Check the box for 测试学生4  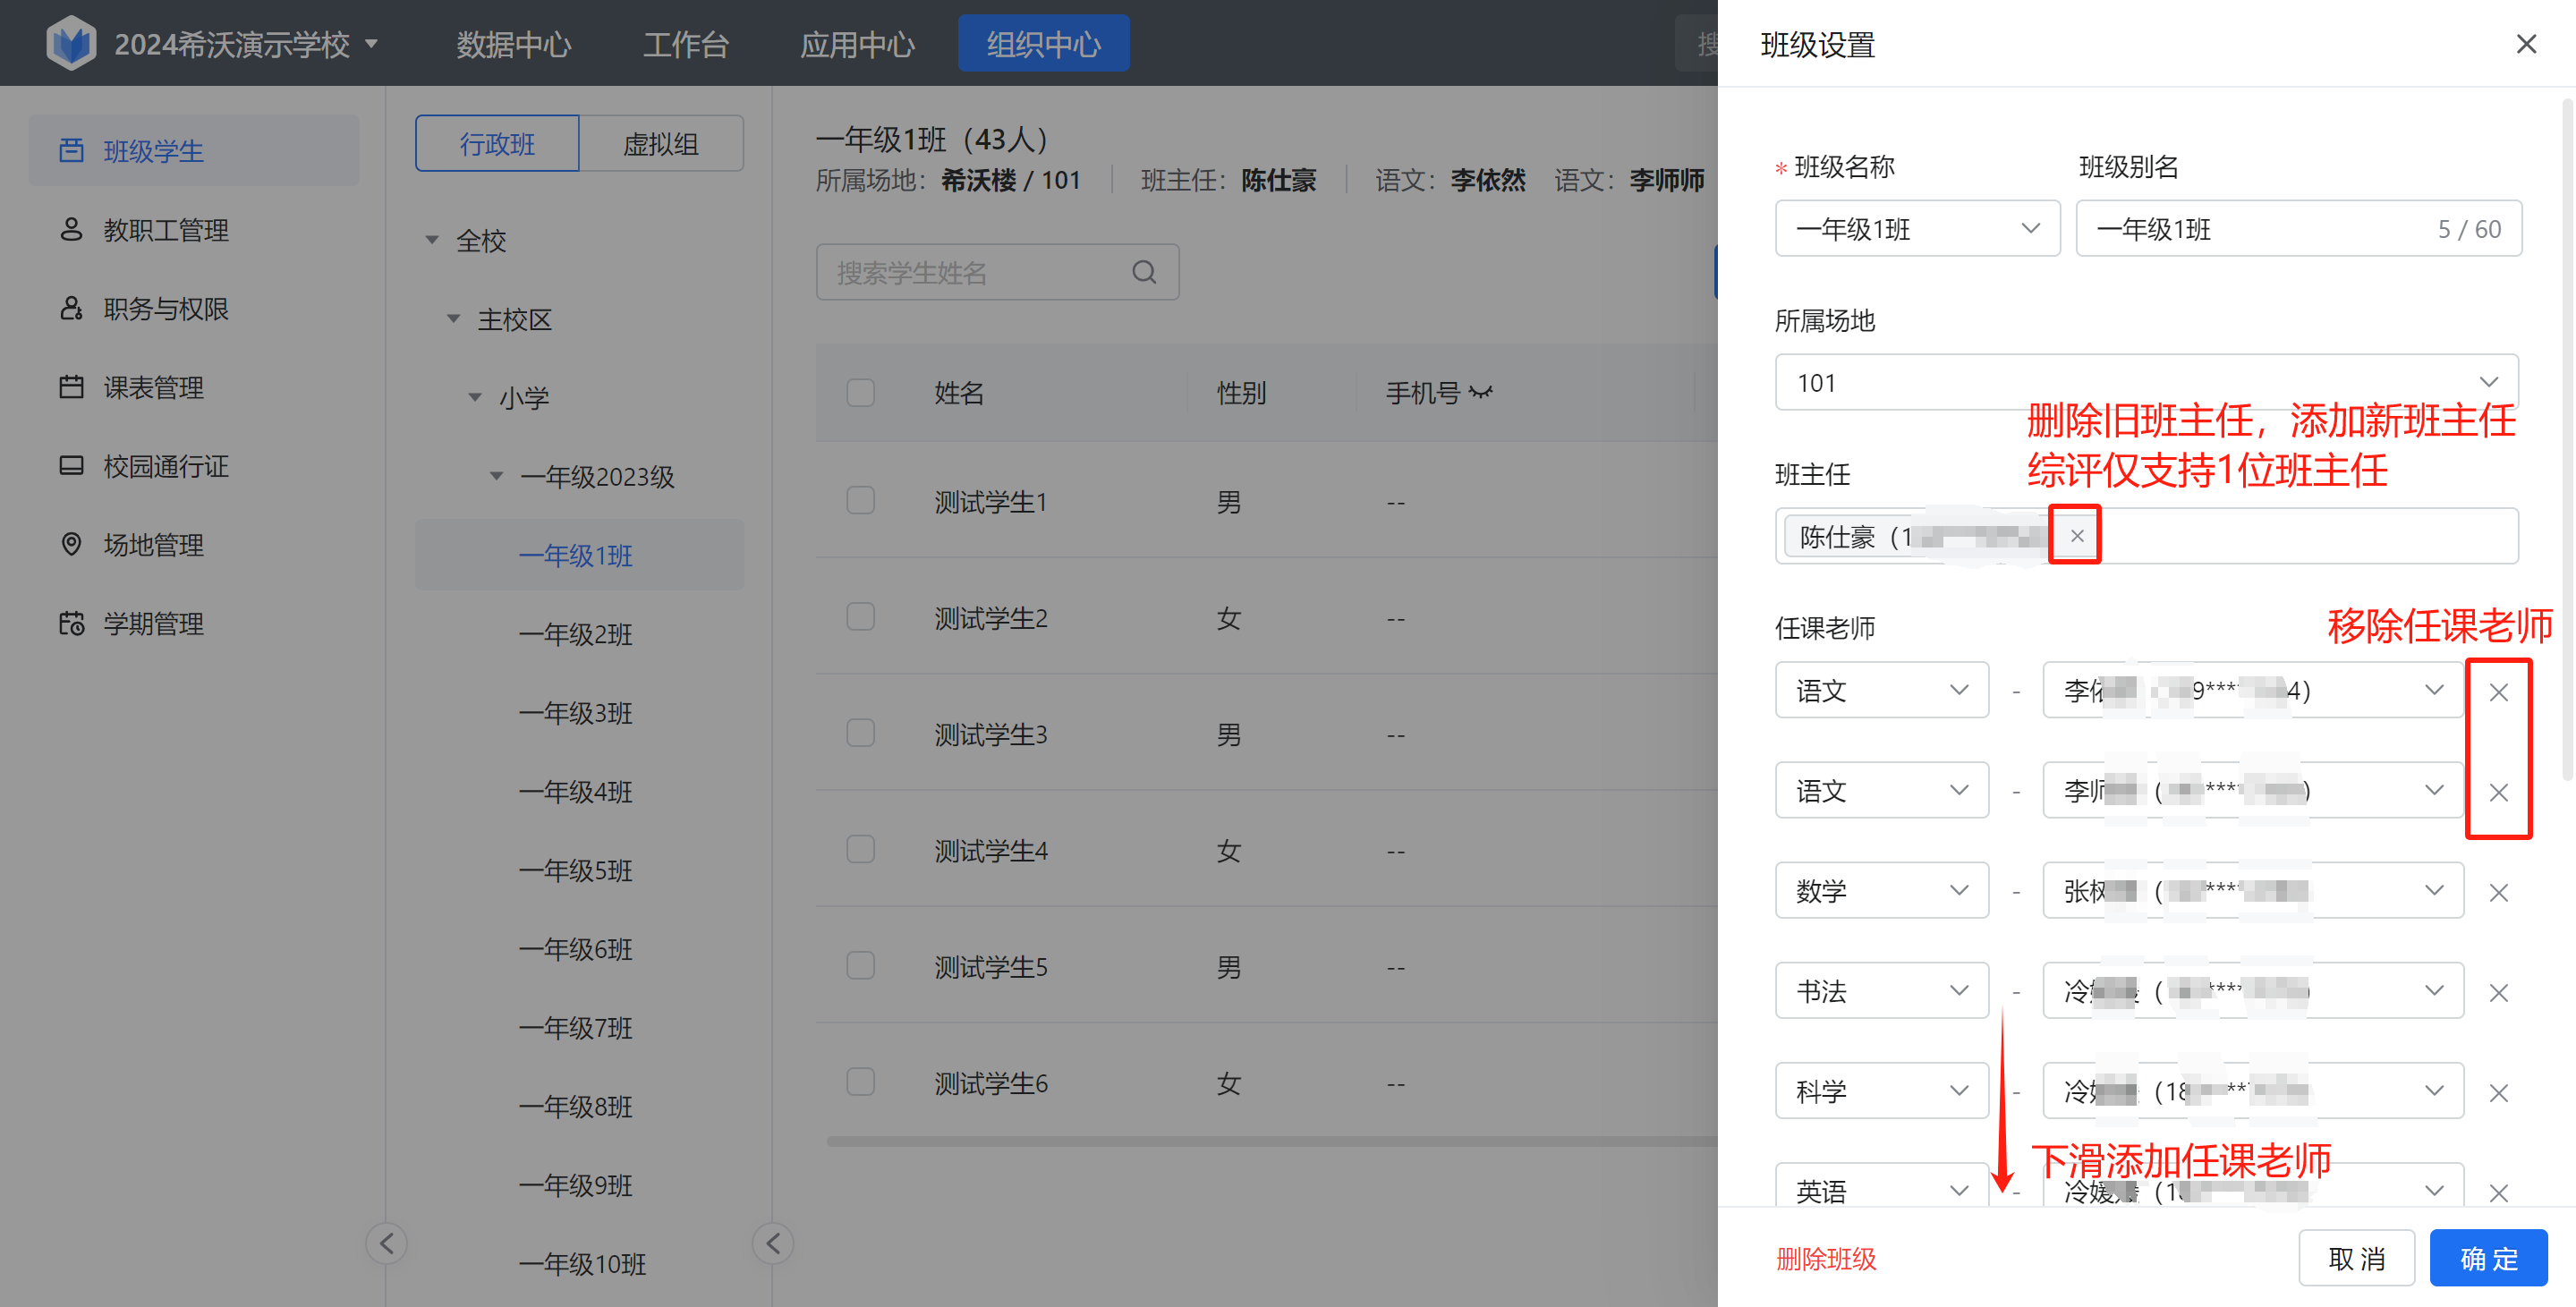[860, 849]
